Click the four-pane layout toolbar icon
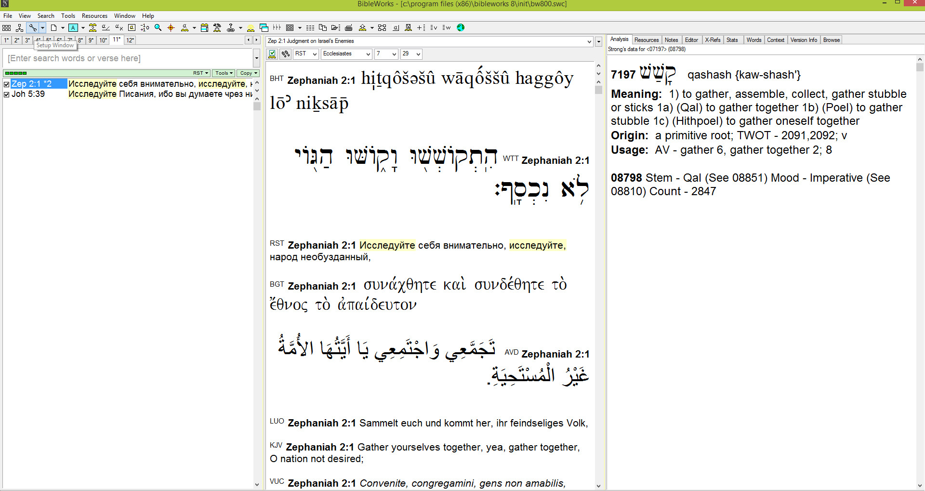The image size is (925, 491). (x=290, y=27)
